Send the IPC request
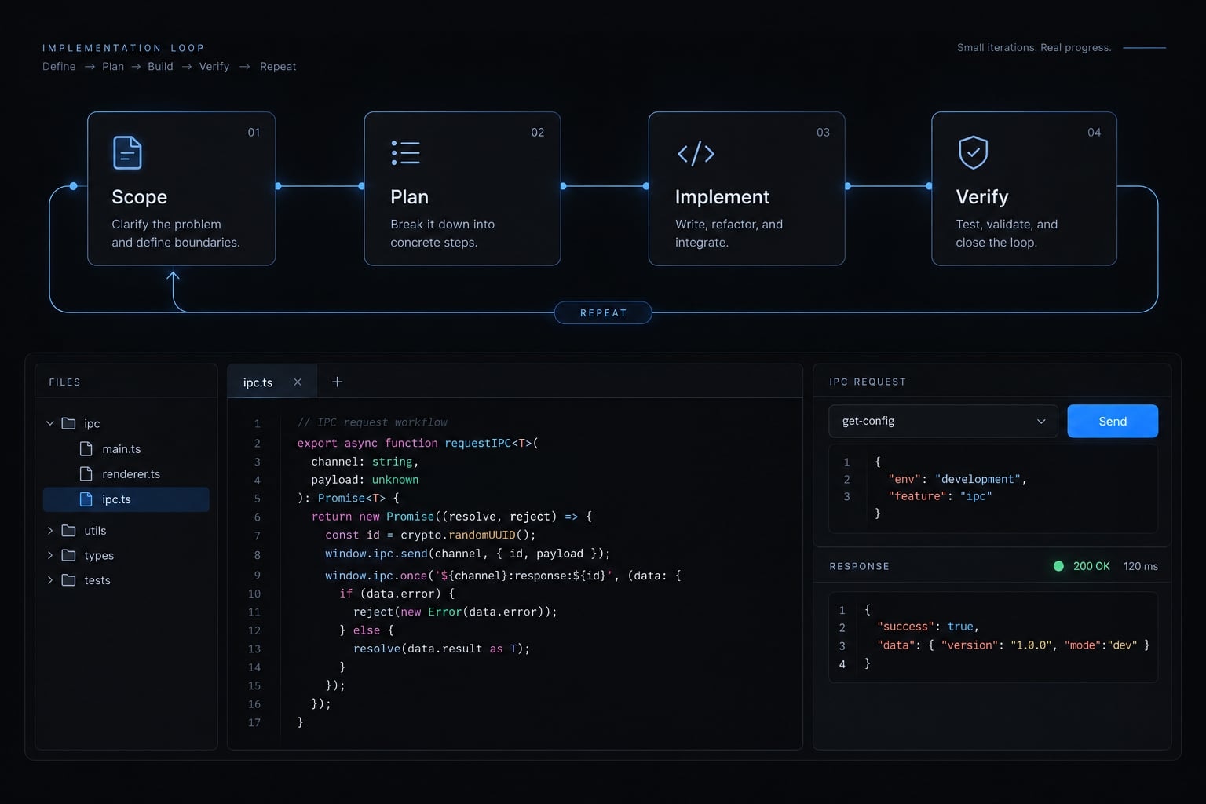The width and height of the screenshot is (1206, 804). point(1113,421)
